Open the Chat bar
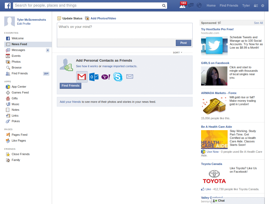Image resolution: width=272 pixels, height=204 pixels. point(238,201)
